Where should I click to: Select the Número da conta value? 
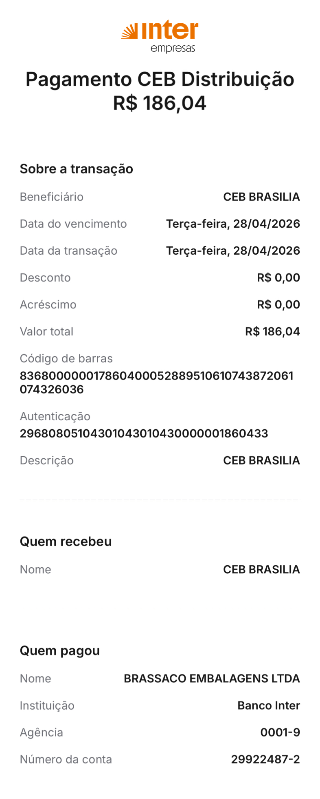265,759
